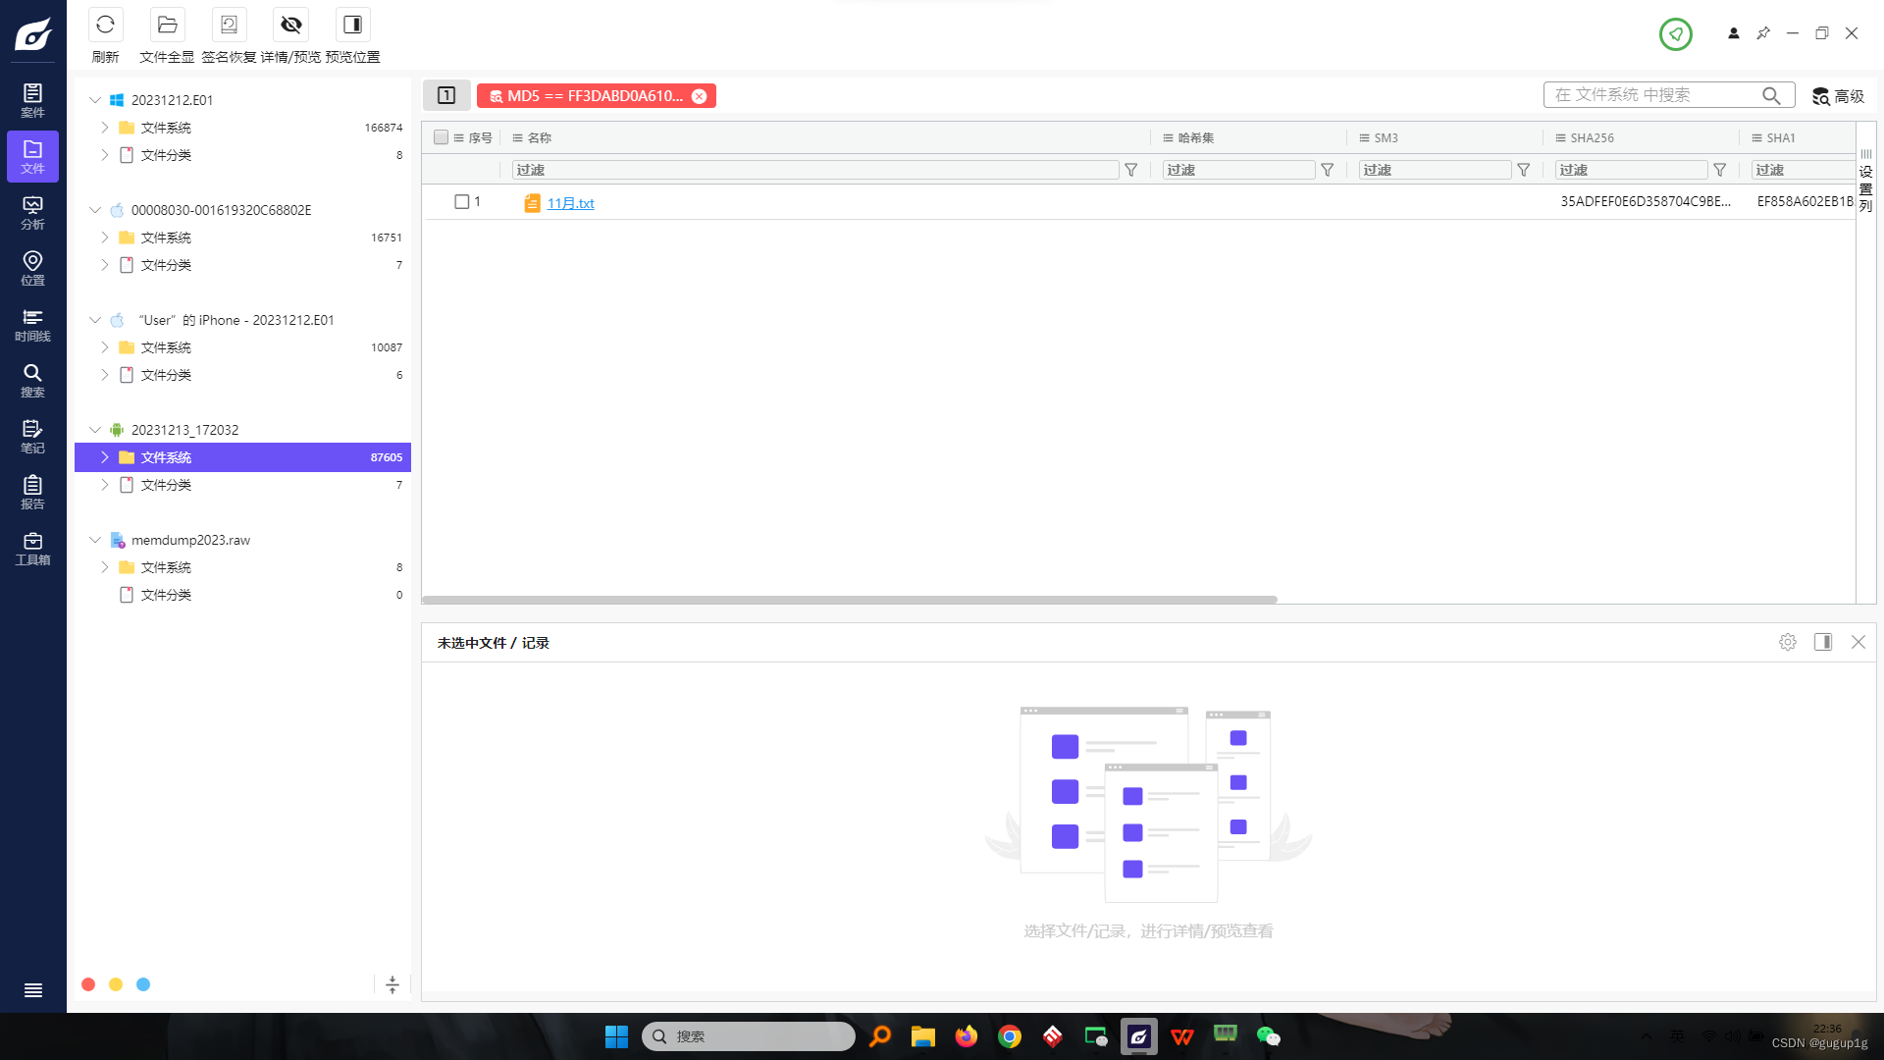Click the 笔记 sidebar icon
This screenshot has width=1884, height=1060.
pyautogui.click(x=32, y=436)
